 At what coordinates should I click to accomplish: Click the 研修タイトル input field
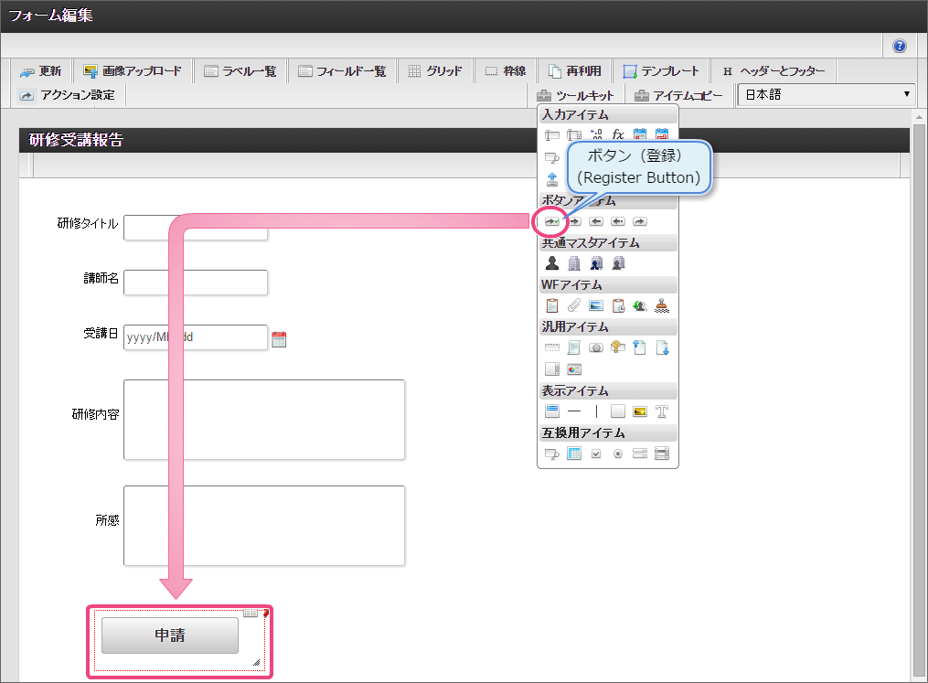coord(196,228)
